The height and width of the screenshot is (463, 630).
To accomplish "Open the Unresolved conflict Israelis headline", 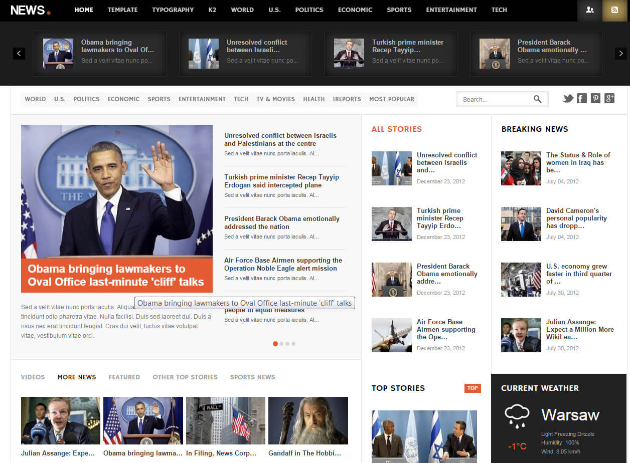I will (x=280, y=139).
